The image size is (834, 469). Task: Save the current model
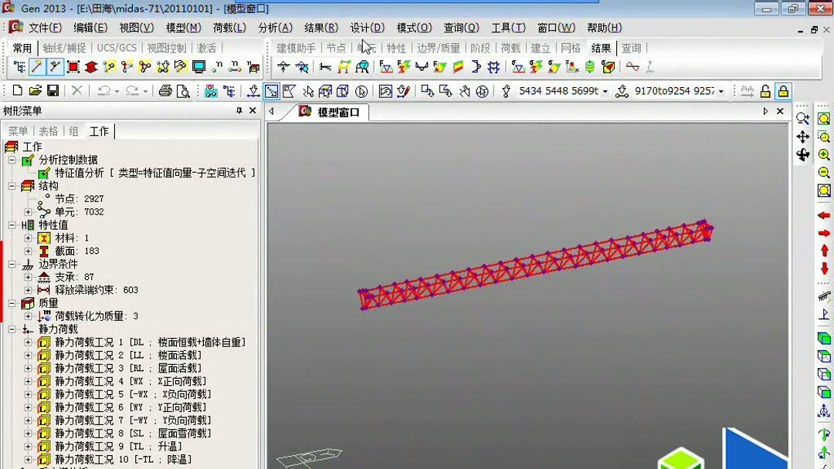54,90
